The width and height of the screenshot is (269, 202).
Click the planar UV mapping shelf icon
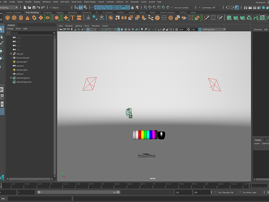229,18
